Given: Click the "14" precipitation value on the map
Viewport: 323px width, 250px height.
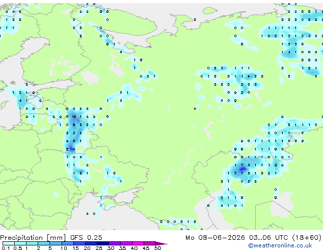Looking at the screenshot, I should click(74, 117).
